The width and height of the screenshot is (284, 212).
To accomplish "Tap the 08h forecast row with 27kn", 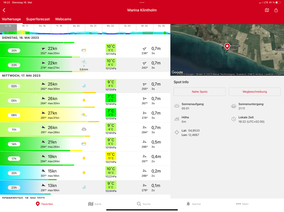I will point(83,115).
